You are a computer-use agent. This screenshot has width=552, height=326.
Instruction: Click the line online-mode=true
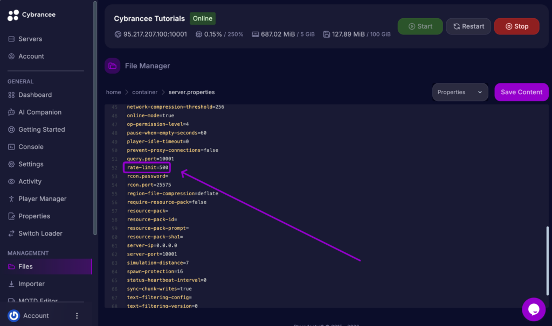[x=150, y=116]
